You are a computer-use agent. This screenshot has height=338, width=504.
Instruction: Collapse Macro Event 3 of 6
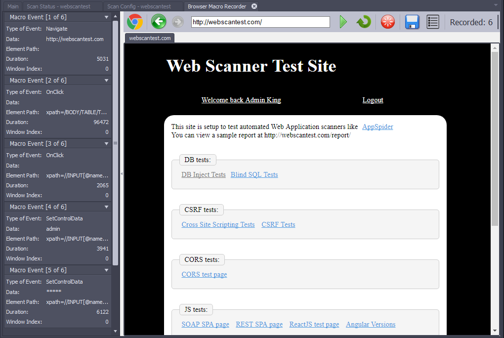[x=106, y=143]
